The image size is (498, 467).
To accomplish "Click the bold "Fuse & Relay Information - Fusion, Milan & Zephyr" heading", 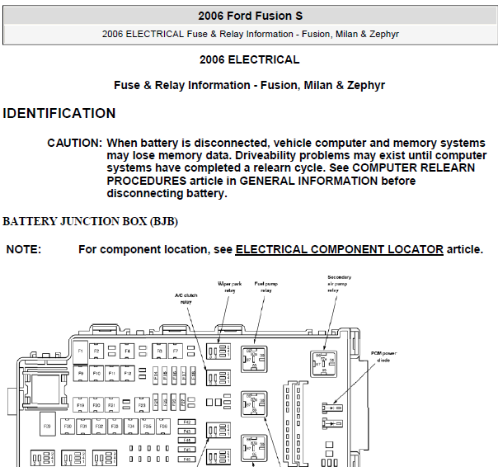I will [x=249, y=85].
